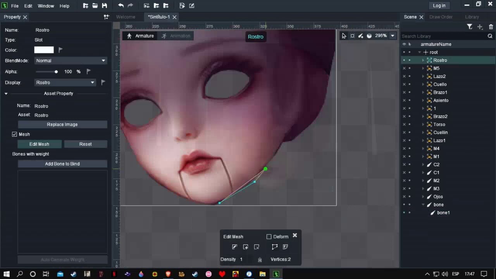Switch to the Armature tab

144,36
